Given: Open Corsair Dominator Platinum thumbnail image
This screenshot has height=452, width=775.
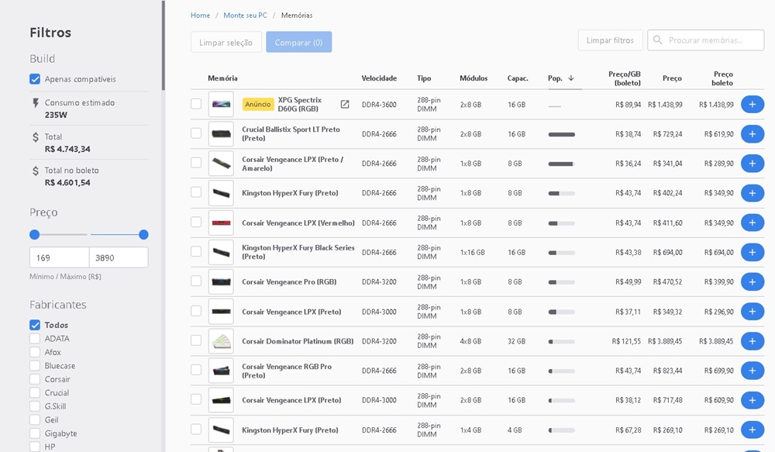Looking at the screenshot, I should (x=221, y=341).
